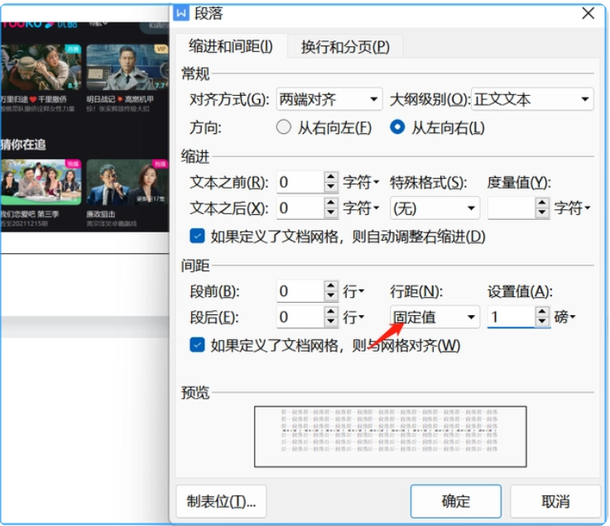This screenshot has height=526, width=610.
Task: Open the 行距 dropdown showing 固定值
Action: click(435, 317)
